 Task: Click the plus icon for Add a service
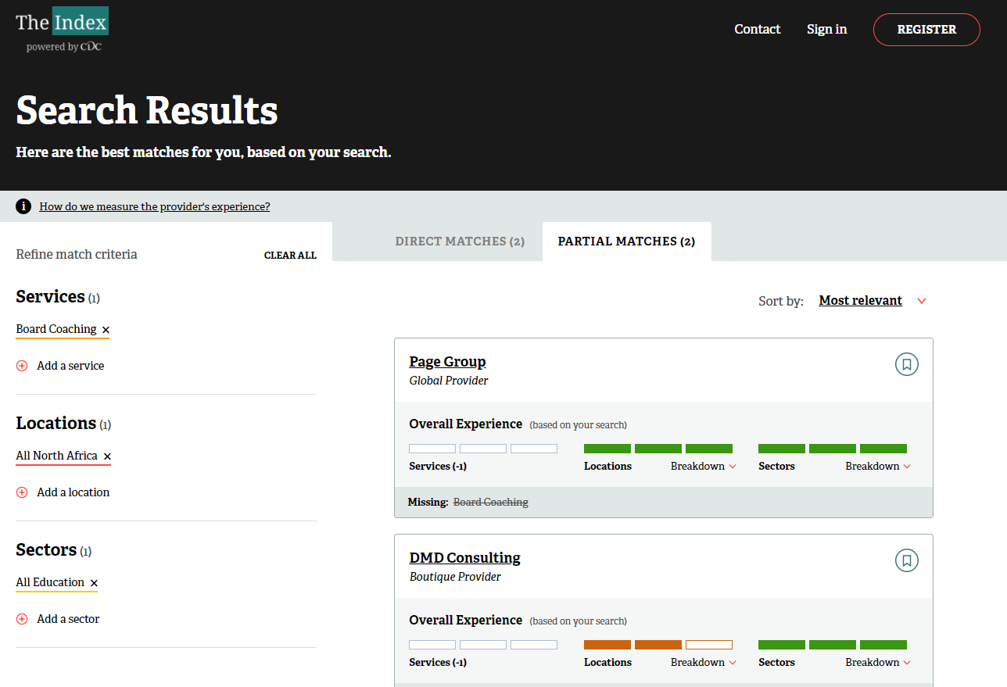(x=22, y=366)
